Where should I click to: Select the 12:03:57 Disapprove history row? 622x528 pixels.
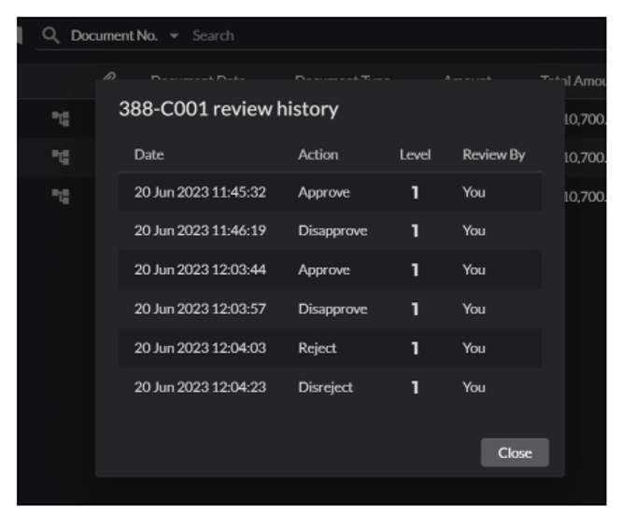330,309
